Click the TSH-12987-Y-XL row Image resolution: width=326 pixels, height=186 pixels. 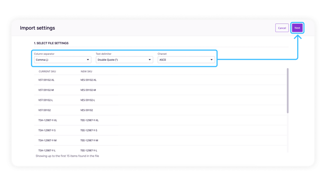[x=161, y=120]
